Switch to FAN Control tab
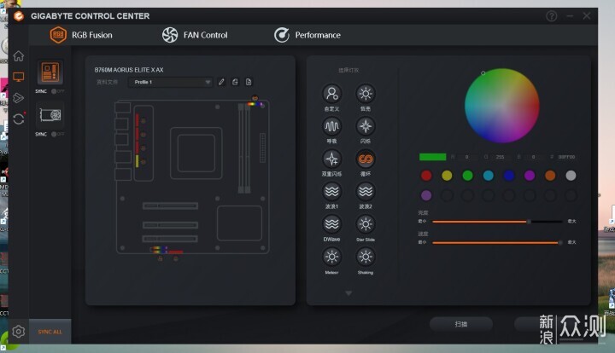The height and width of the screenshot is (353, 615). coord(195,35)
